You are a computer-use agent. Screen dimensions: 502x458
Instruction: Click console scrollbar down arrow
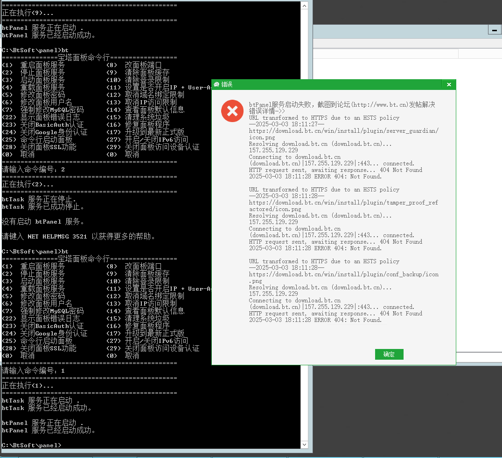coord(305,444)
